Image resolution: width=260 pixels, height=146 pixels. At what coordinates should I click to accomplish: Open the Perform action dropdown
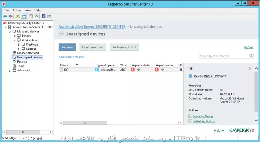coord(124,47)
